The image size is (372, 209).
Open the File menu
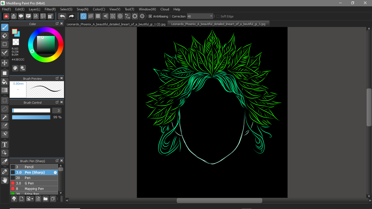(6, 9)
